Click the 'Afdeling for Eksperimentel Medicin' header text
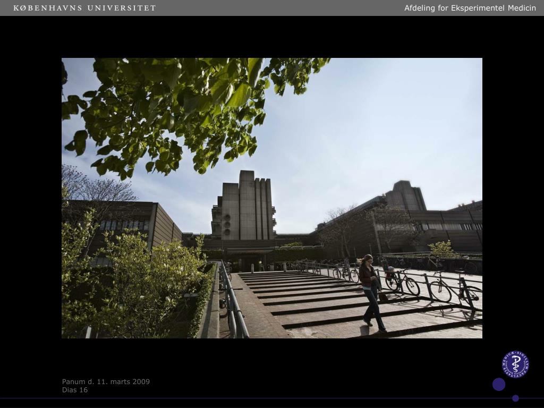544x408 pixels. (470, 8)
